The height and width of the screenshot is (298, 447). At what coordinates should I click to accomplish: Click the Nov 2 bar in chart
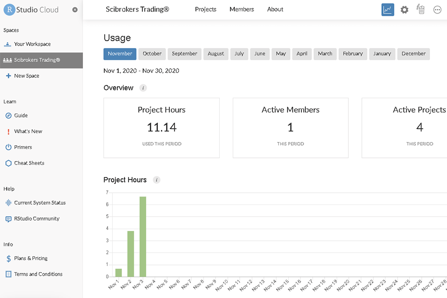pos(130,254)
